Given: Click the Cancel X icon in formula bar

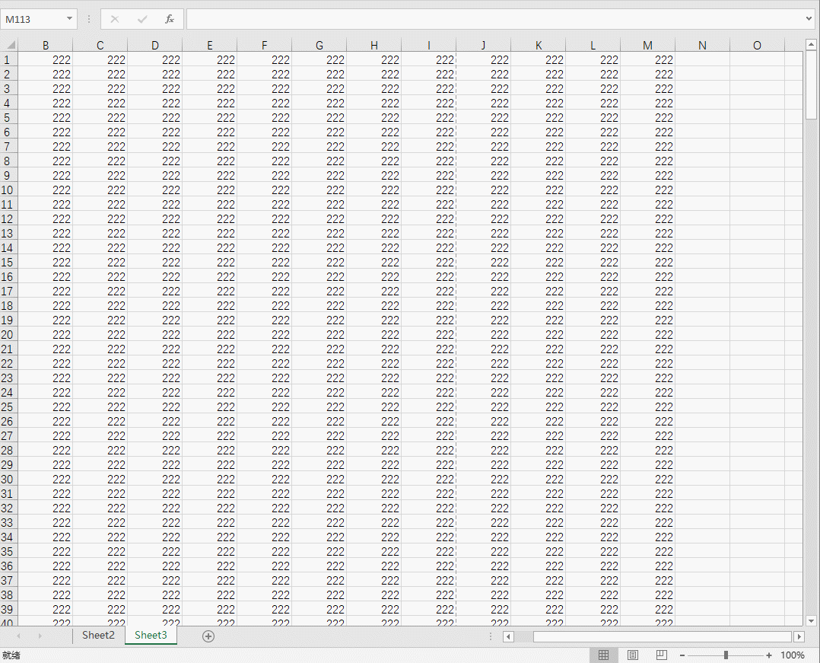Looking at the screenshot, I should click(x=115, y=19).
